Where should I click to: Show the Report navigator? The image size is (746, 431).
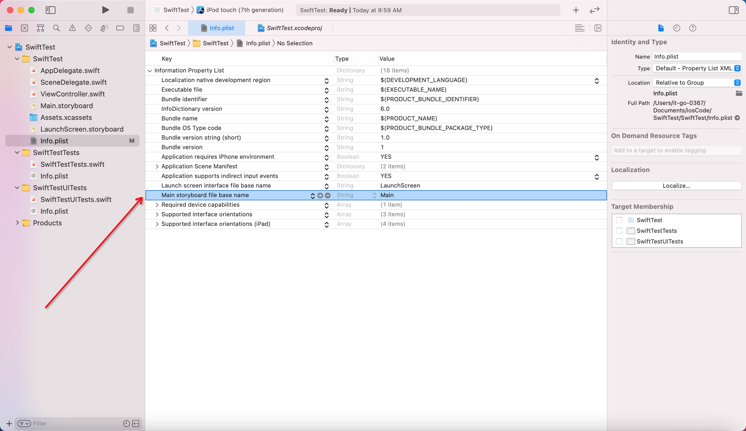pyautogui.click(x=136, y=28)
